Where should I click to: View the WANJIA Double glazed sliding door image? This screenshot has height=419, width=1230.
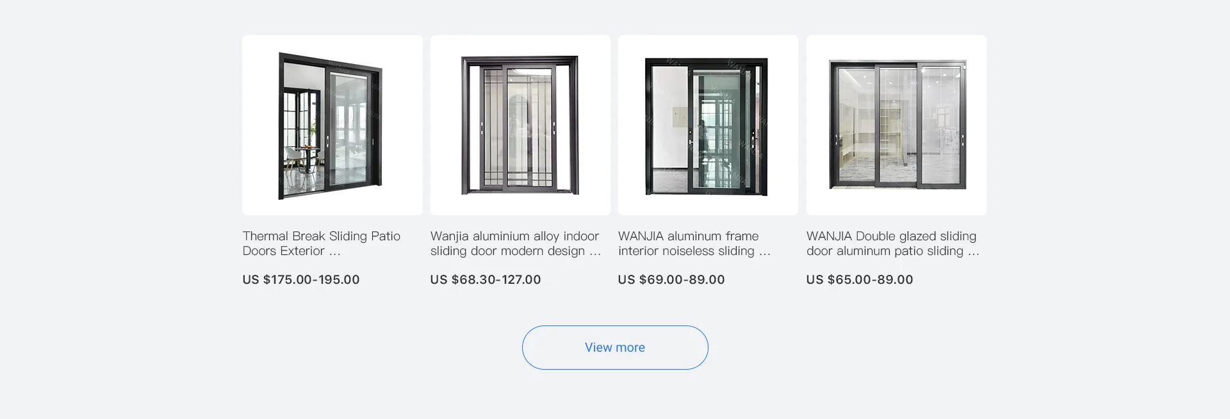[x=896, y=125]
